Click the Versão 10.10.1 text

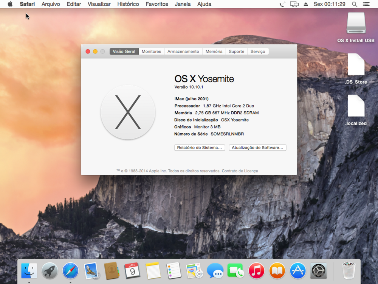click(189, 87)
